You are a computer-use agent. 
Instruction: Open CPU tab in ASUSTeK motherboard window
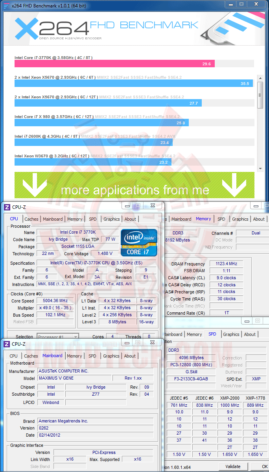click(14, 356)
